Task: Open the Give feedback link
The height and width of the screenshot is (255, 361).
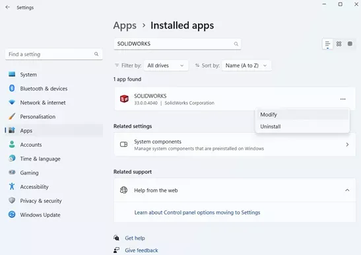Action: 141,250
